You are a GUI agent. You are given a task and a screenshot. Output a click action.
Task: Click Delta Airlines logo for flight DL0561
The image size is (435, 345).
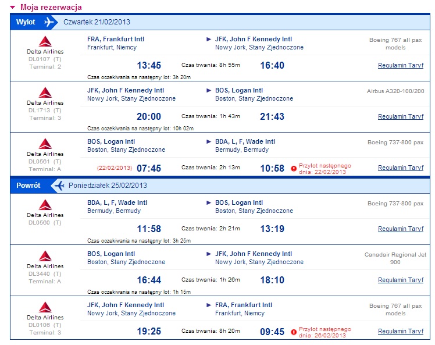coord(45,144)
